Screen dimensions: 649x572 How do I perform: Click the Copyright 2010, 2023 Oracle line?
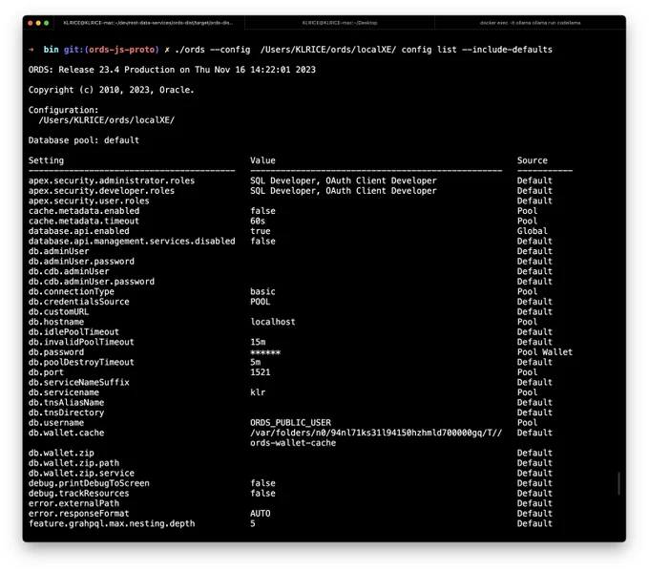(111, 90)
